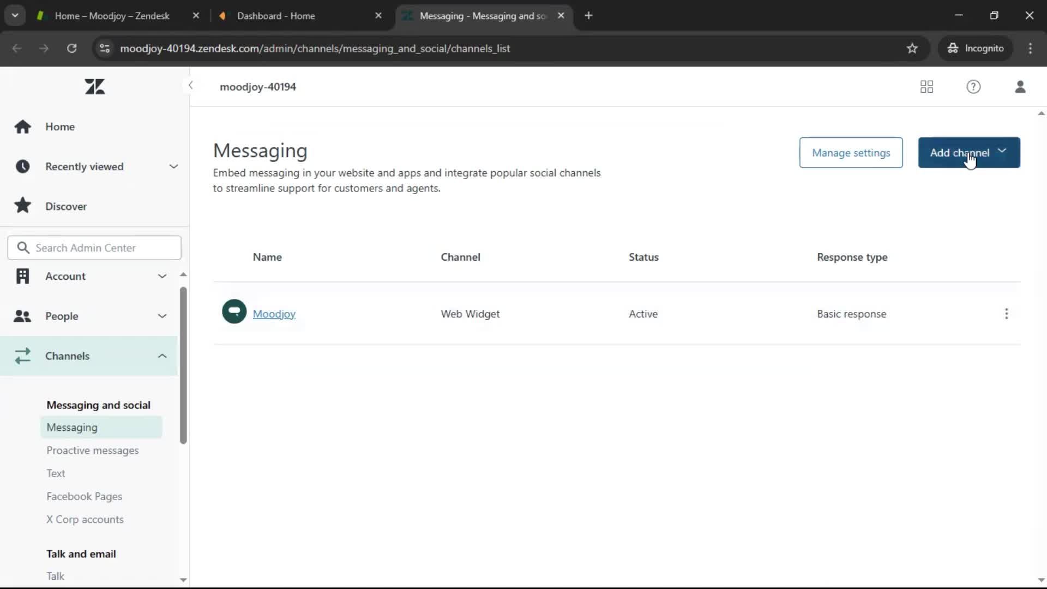Select Messaging in the sidebar
Image resolution: width=1047 pixels, height=589 pixels.
click(101, 428)
